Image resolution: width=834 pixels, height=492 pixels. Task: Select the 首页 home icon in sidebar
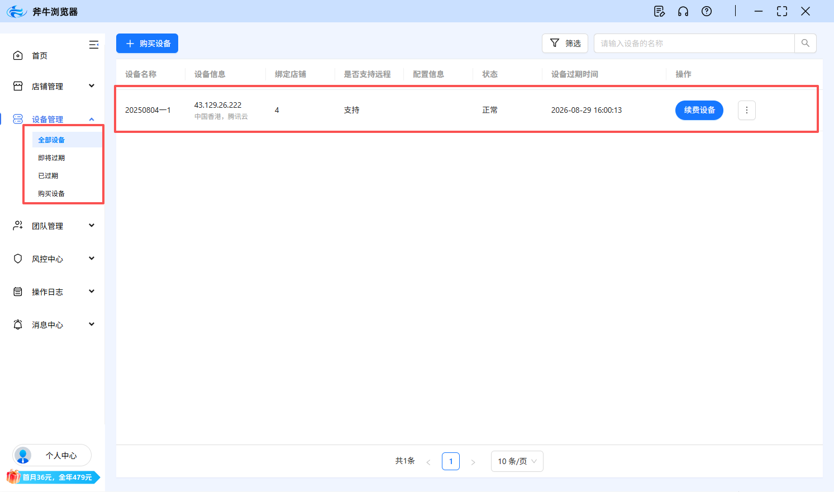[17, 55]
